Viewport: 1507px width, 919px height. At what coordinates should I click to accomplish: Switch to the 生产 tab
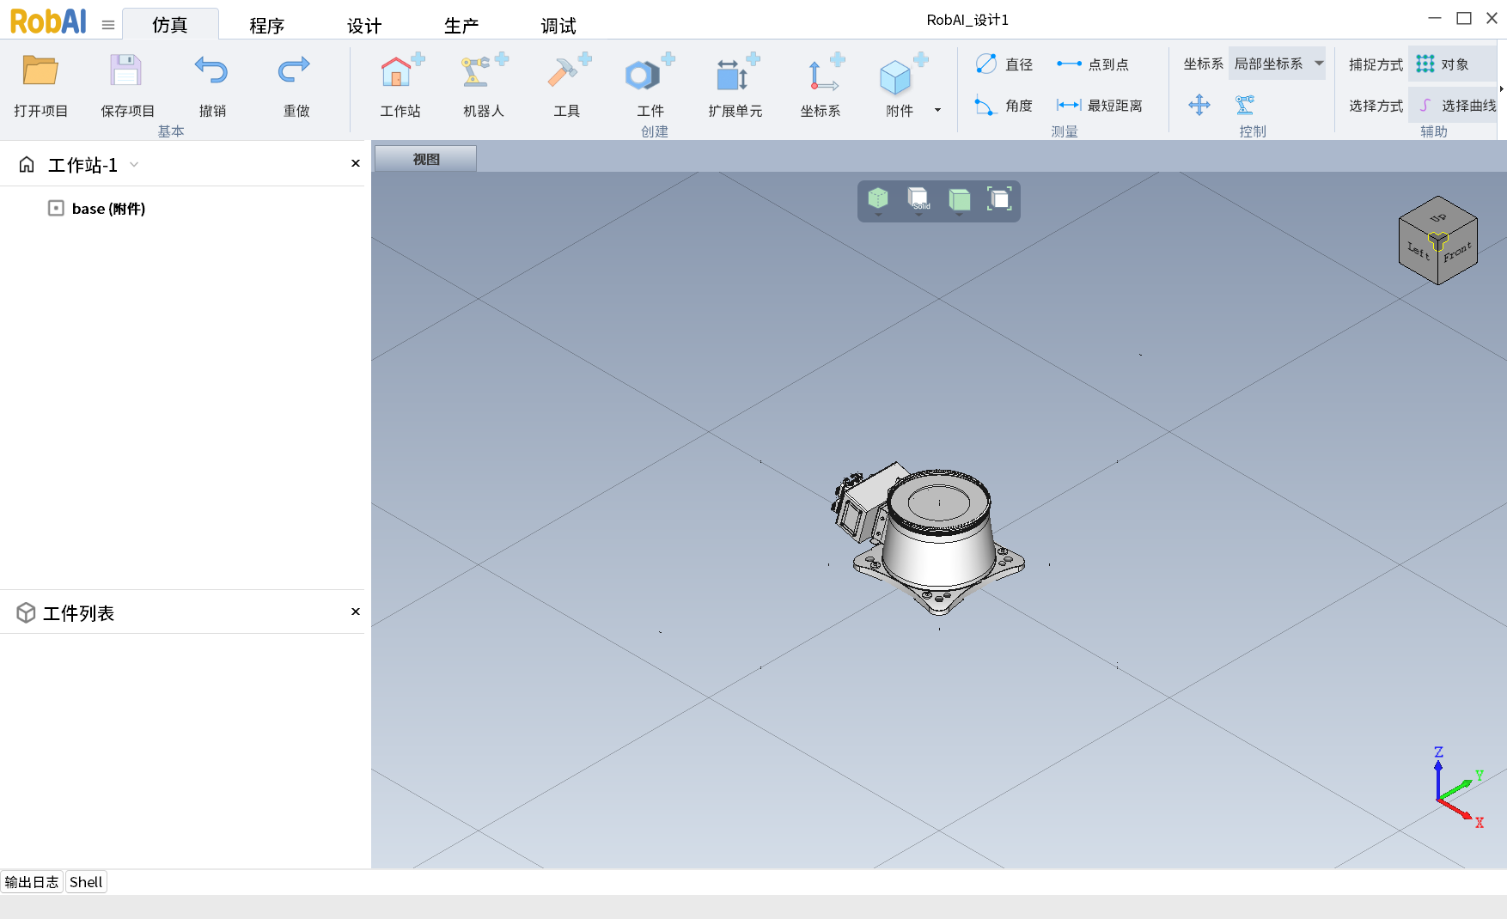[x=461, y=25]
